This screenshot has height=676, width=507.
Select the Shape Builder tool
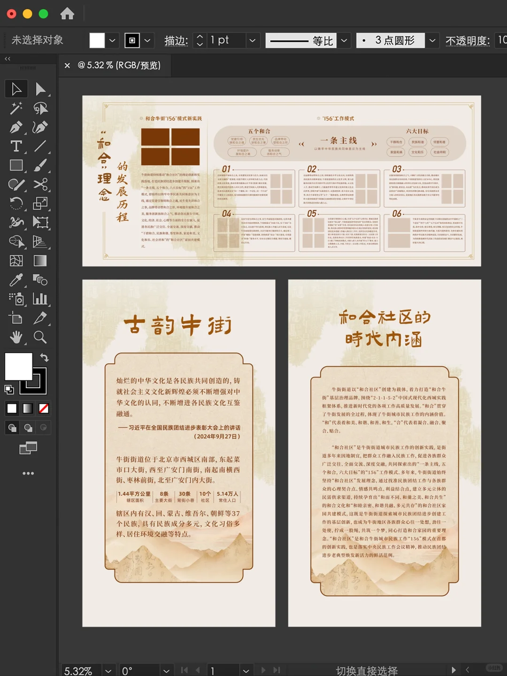pos(16,241)
